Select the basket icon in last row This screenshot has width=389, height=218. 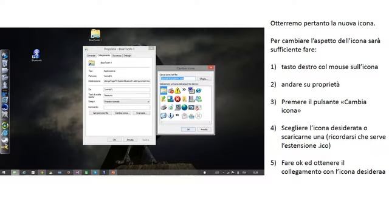pyautogui.click(x=191, y=116)
